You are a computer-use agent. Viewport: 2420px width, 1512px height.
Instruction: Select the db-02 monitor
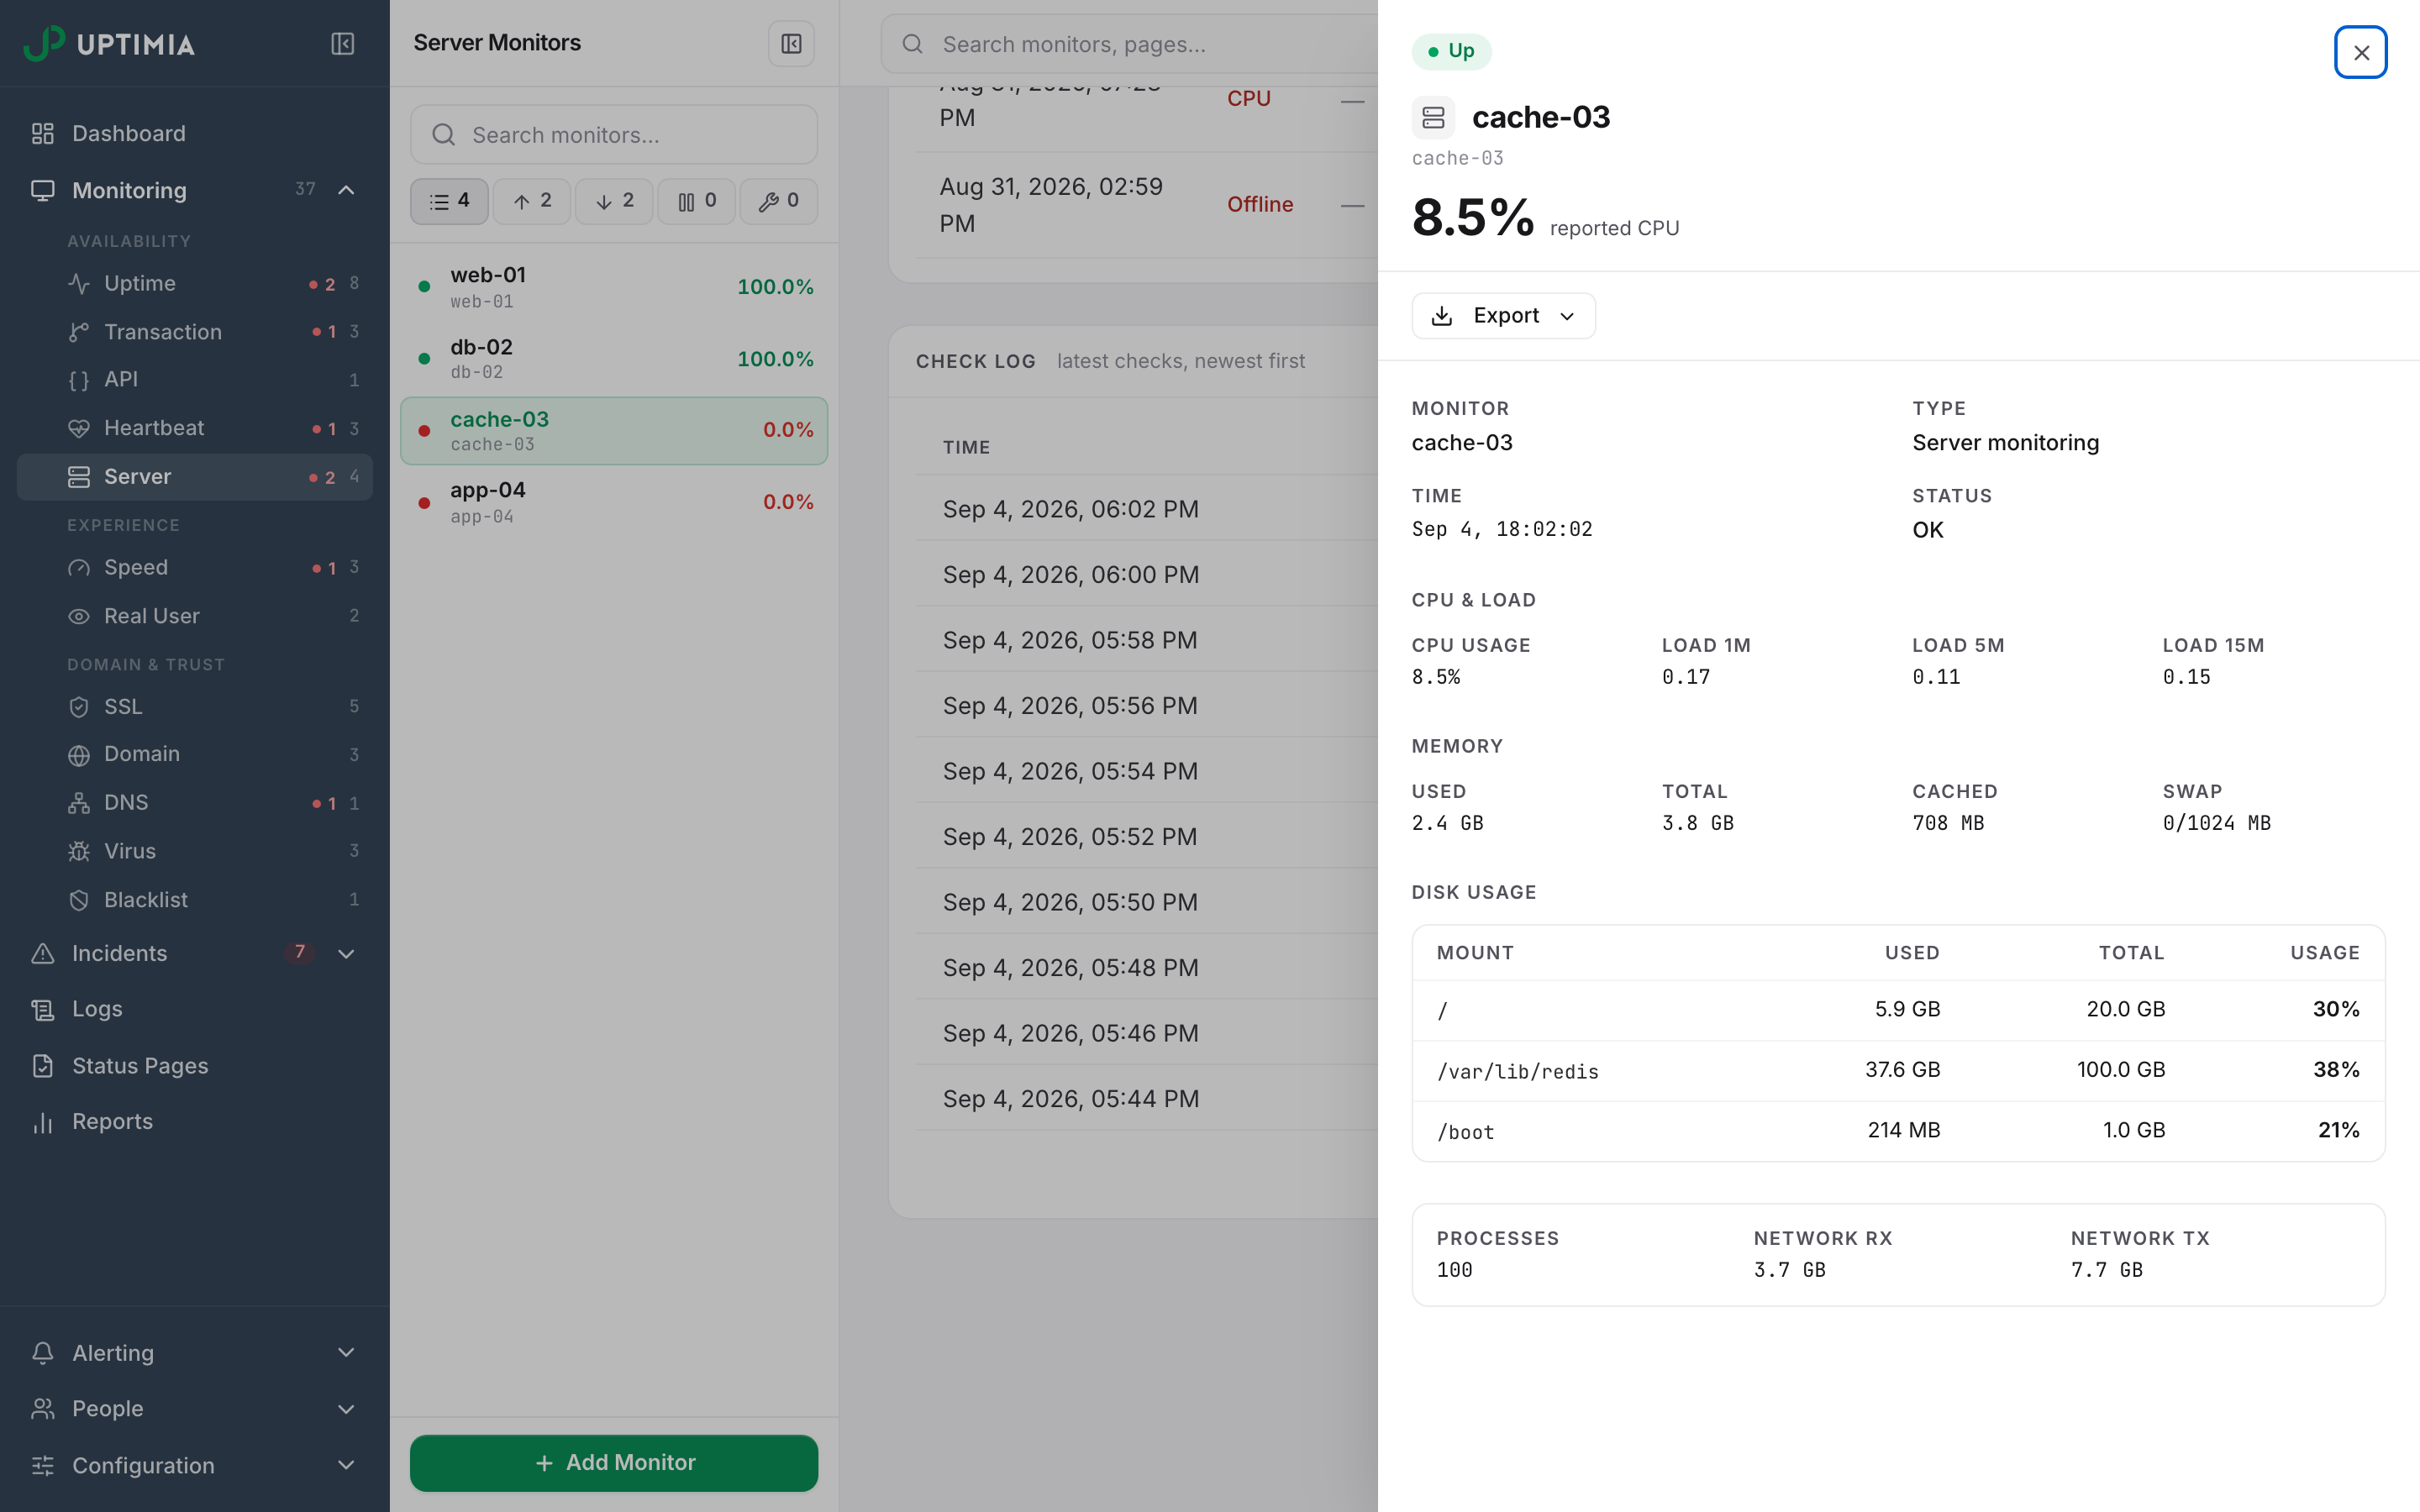(x=614, y=358)
